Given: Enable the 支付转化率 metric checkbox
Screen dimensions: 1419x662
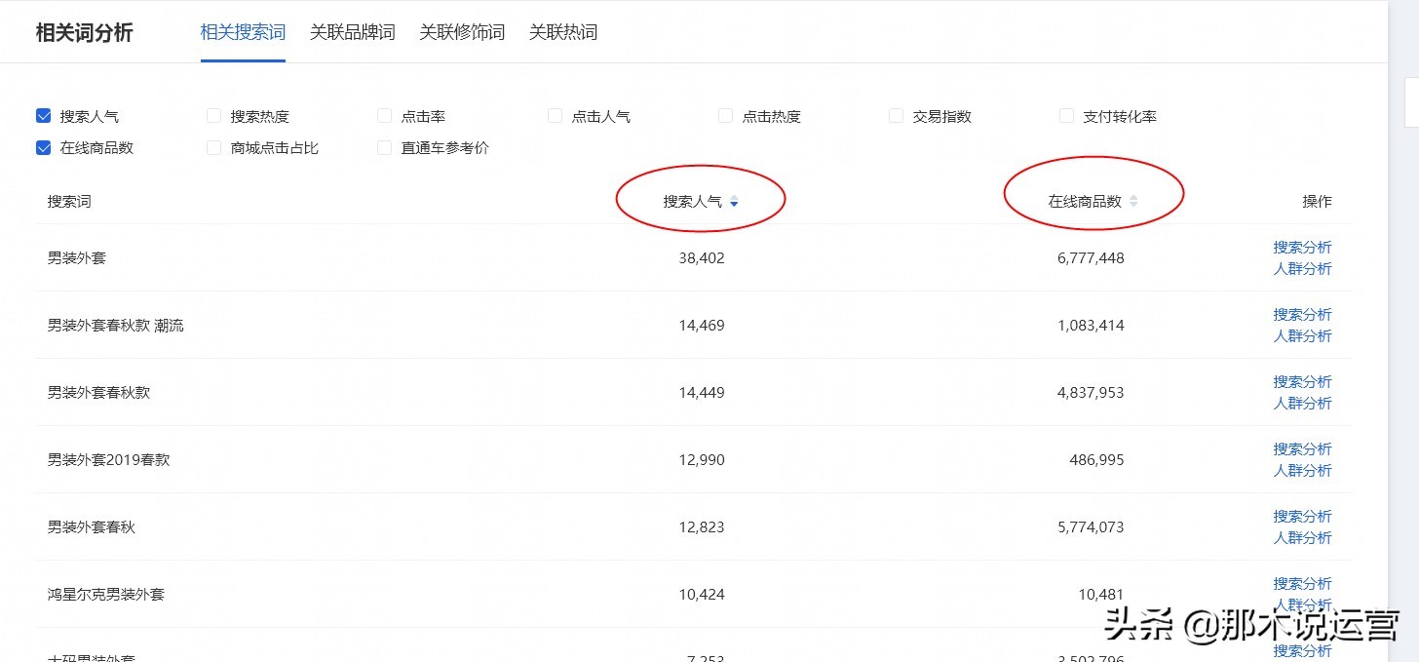Looking at the screenshot, I should click(x=1065, y=115).
